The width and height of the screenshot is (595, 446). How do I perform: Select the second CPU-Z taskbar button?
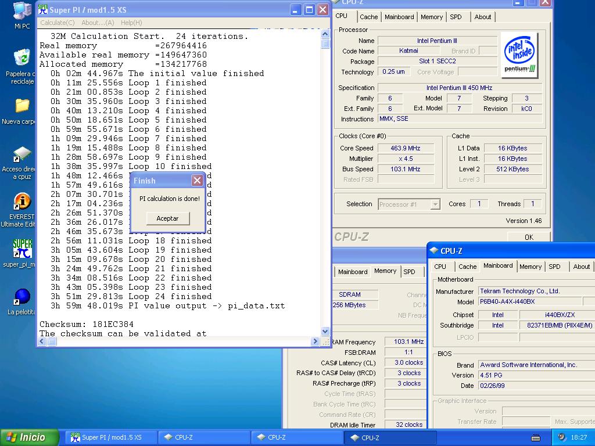(x=296, y=437)
